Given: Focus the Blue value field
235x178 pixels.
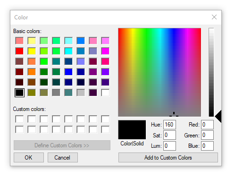Looking at the screenshot, I should (207, 146).
